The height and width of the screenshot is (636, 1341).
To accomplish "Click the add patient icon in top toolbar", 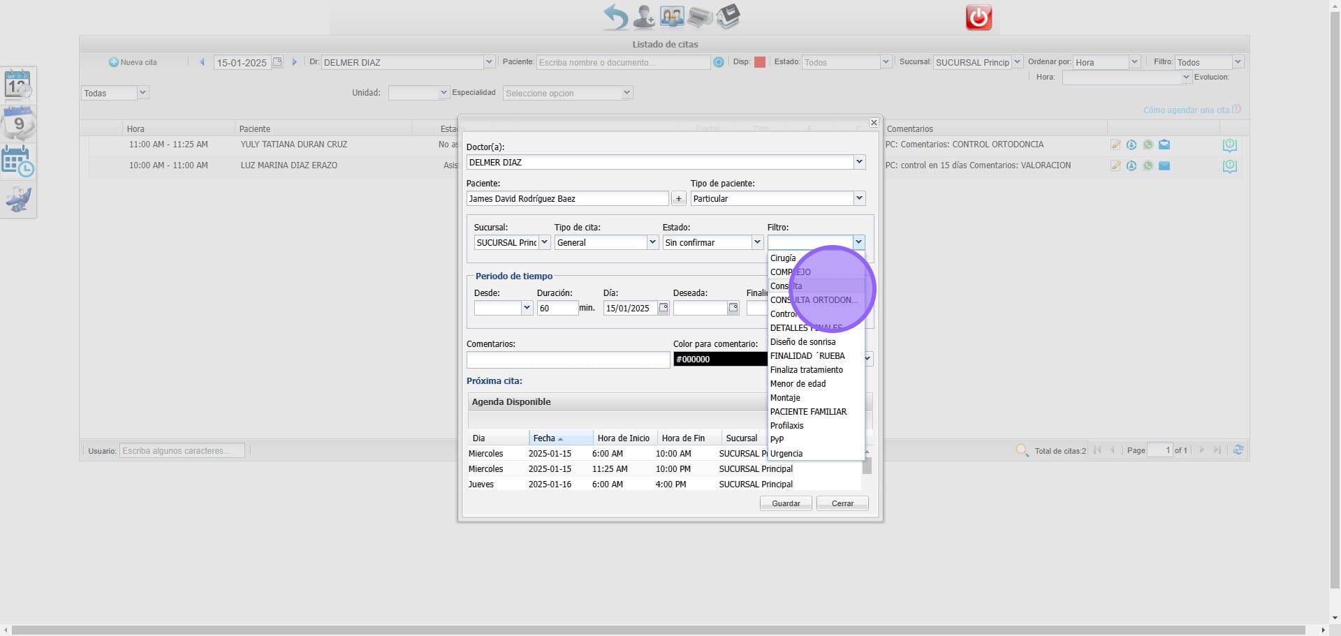I will pyautogui.click(x=643, y=17).
